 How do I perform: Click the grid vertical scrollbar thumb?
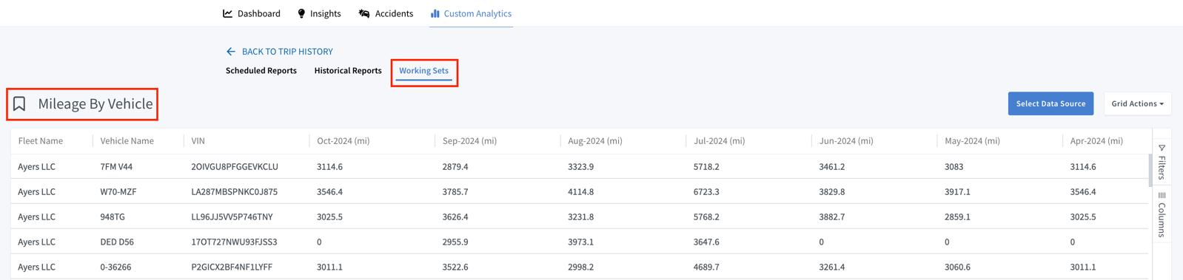(1150, 170)
